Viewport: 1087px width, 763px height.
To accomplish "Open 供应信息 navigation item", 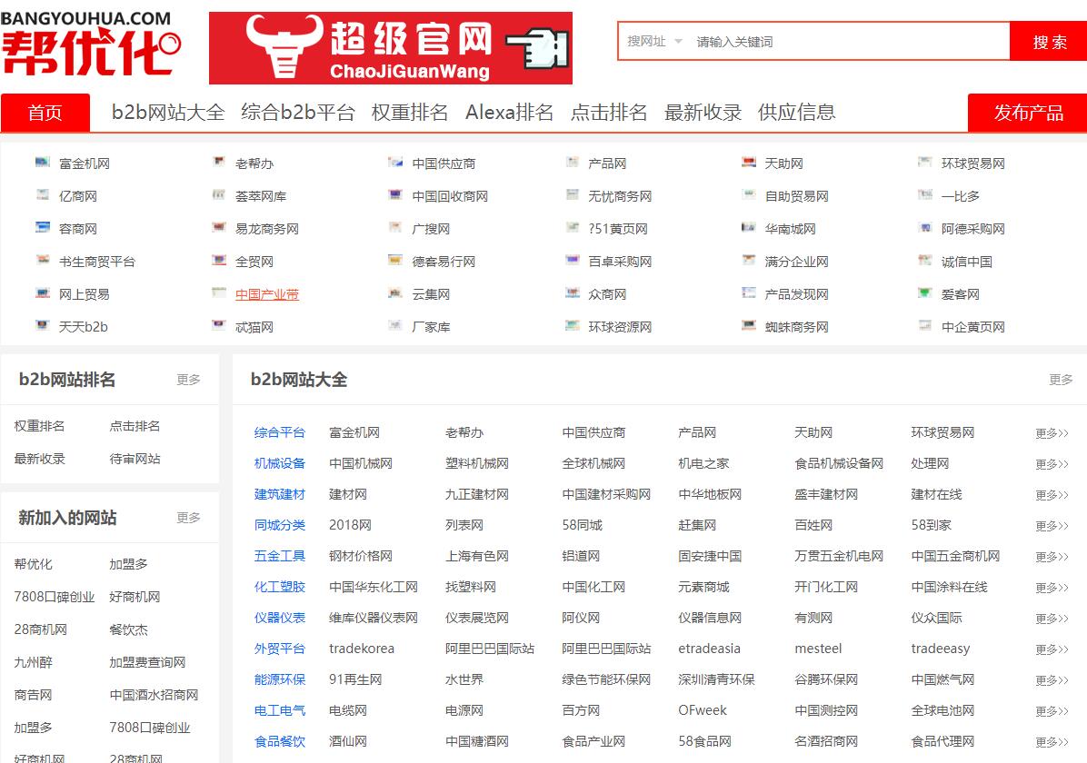I will tap(796, 113).
